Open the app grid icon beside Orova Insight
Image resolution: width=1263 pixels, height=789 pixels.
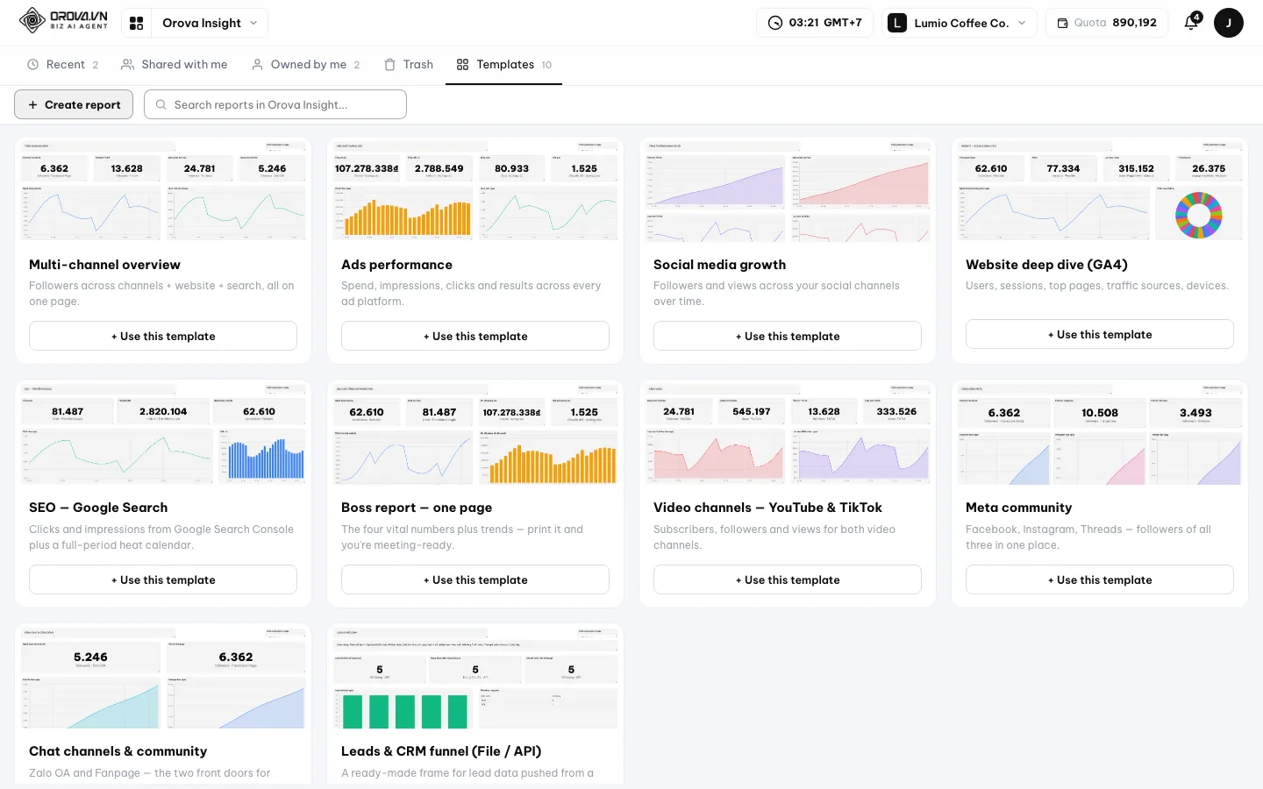coord(136,23)
